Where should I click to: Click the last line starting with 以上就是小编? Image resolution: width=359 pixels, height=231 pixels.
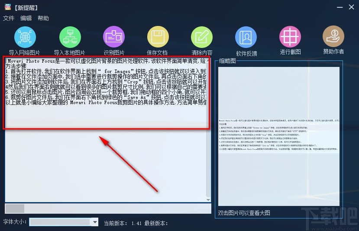[x=106, y=102]
